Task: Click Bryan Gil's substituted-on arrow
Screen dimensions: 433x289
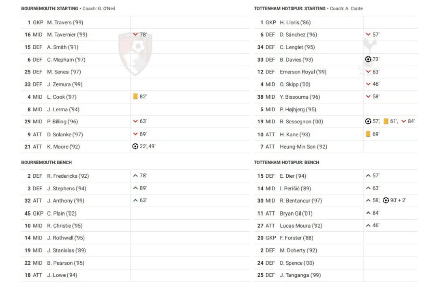Action: coord(368,213)
